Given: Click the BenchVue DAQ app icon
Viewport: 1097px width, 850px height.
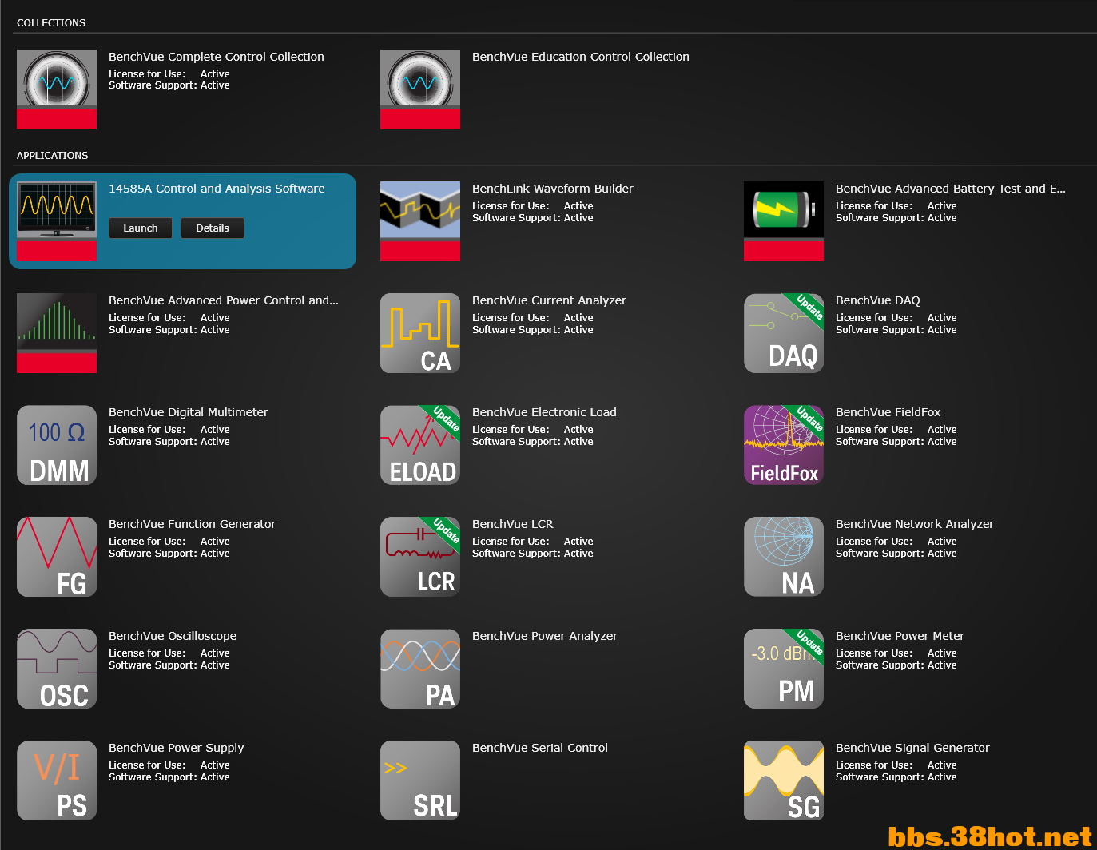Looking at the screenshot, I should pos(784,333).
